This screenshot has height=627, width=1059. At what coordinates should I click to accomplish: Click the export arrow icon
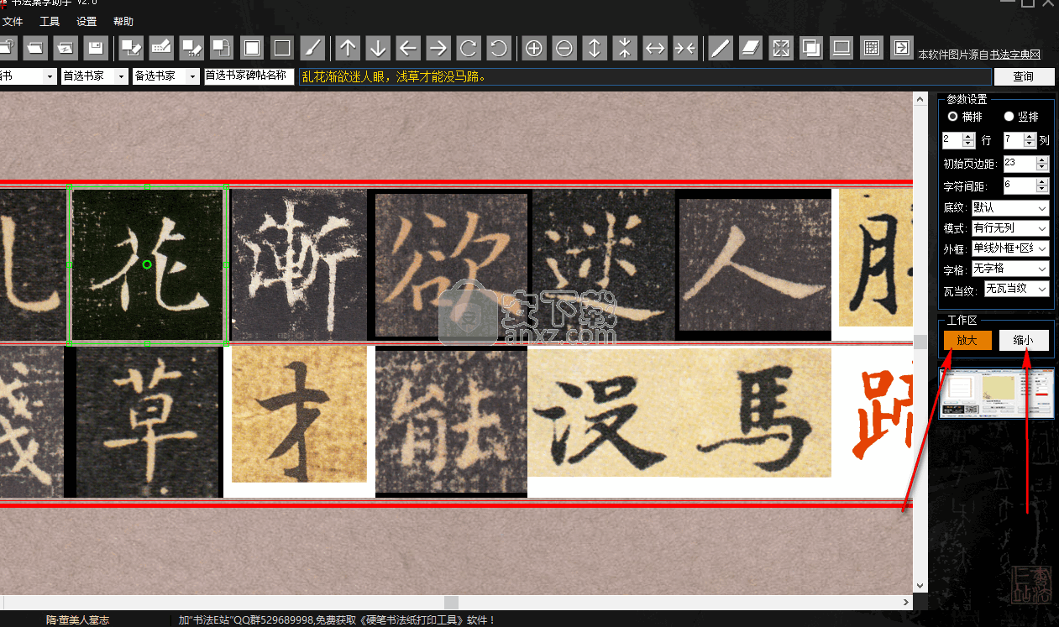tap(901, 48)
